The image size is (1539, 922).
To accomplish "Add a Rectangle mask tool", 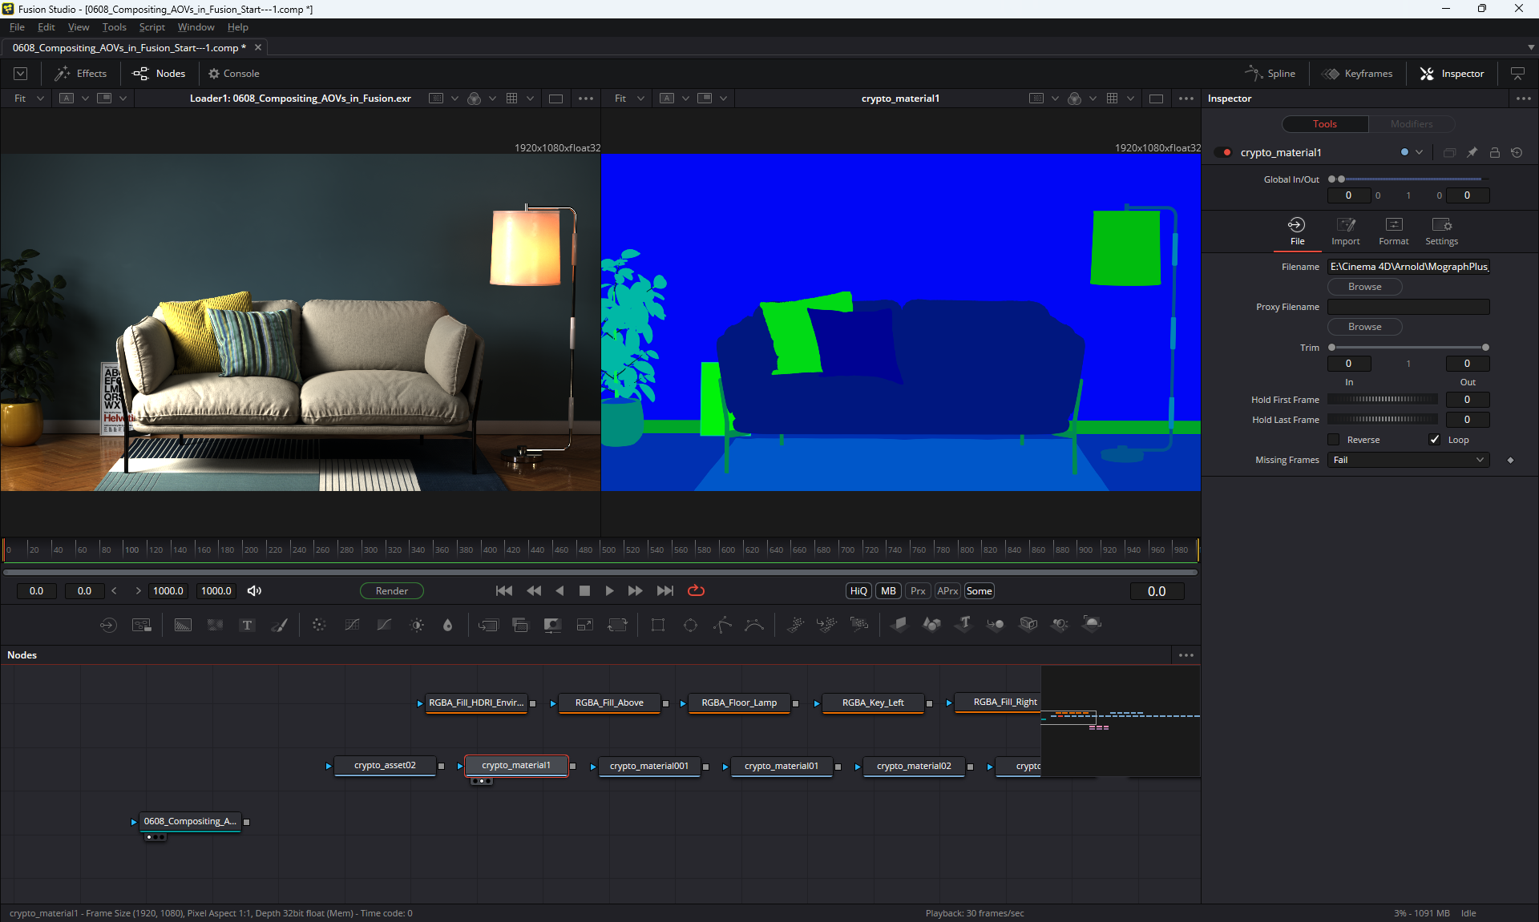I will coord(658,625).
